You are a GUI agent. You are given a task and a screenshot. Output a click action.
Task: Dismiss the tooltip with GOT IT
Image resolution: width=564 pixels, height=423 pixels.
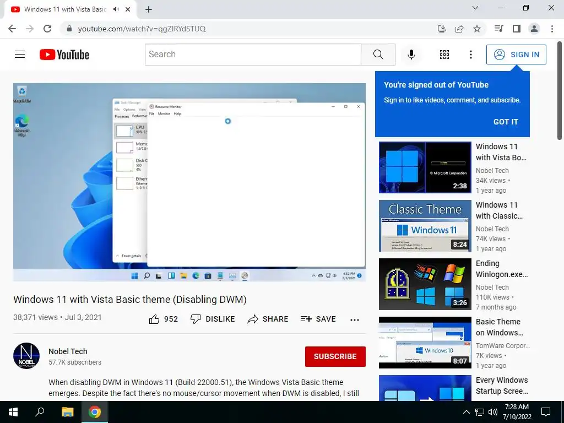[x=506, y=122]
